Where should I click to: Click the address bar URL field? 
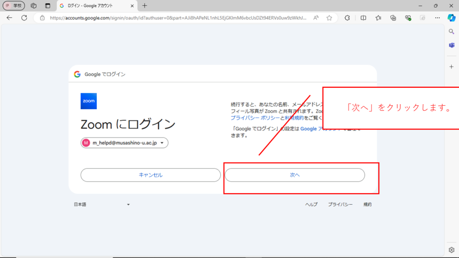click(178, 18)
